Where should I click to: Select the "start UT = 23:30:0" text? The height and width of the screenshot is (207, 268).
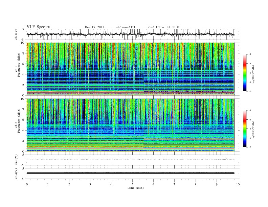[163, 27]
